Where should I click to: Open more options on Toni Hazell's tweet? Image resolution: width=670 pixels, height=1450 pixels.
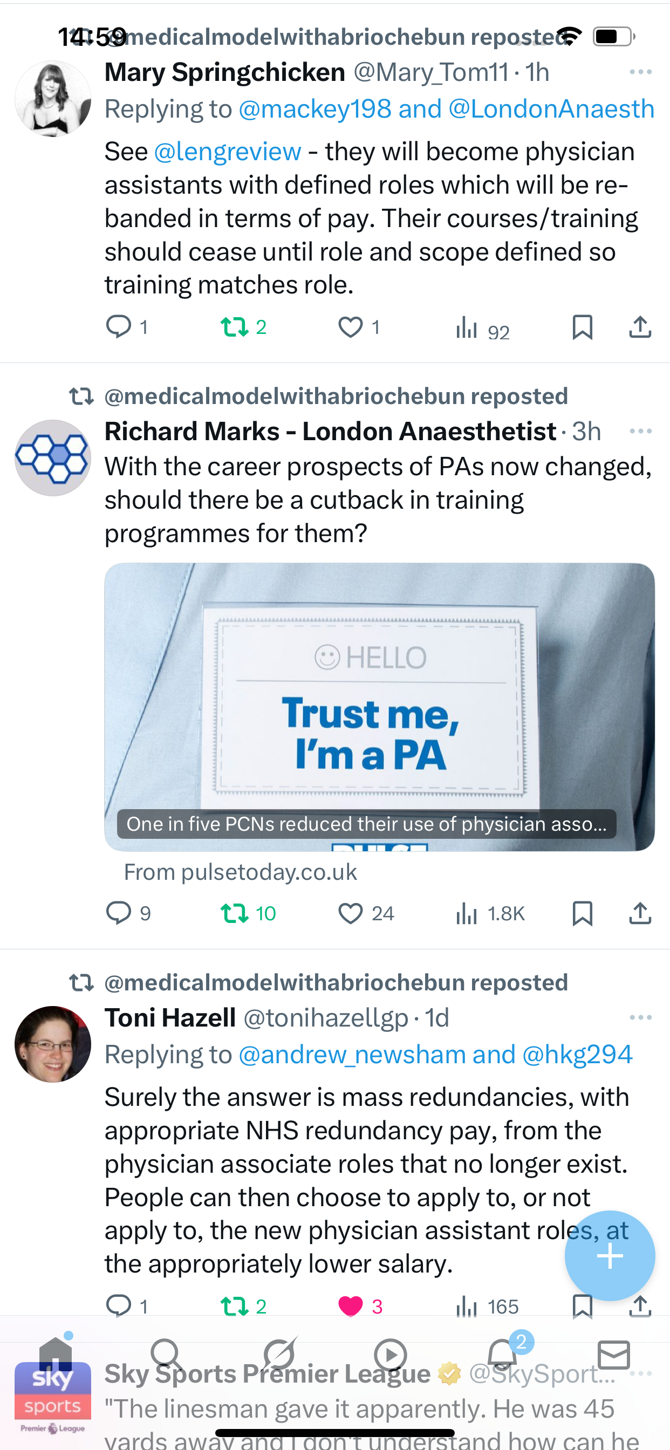[640, 1018]
